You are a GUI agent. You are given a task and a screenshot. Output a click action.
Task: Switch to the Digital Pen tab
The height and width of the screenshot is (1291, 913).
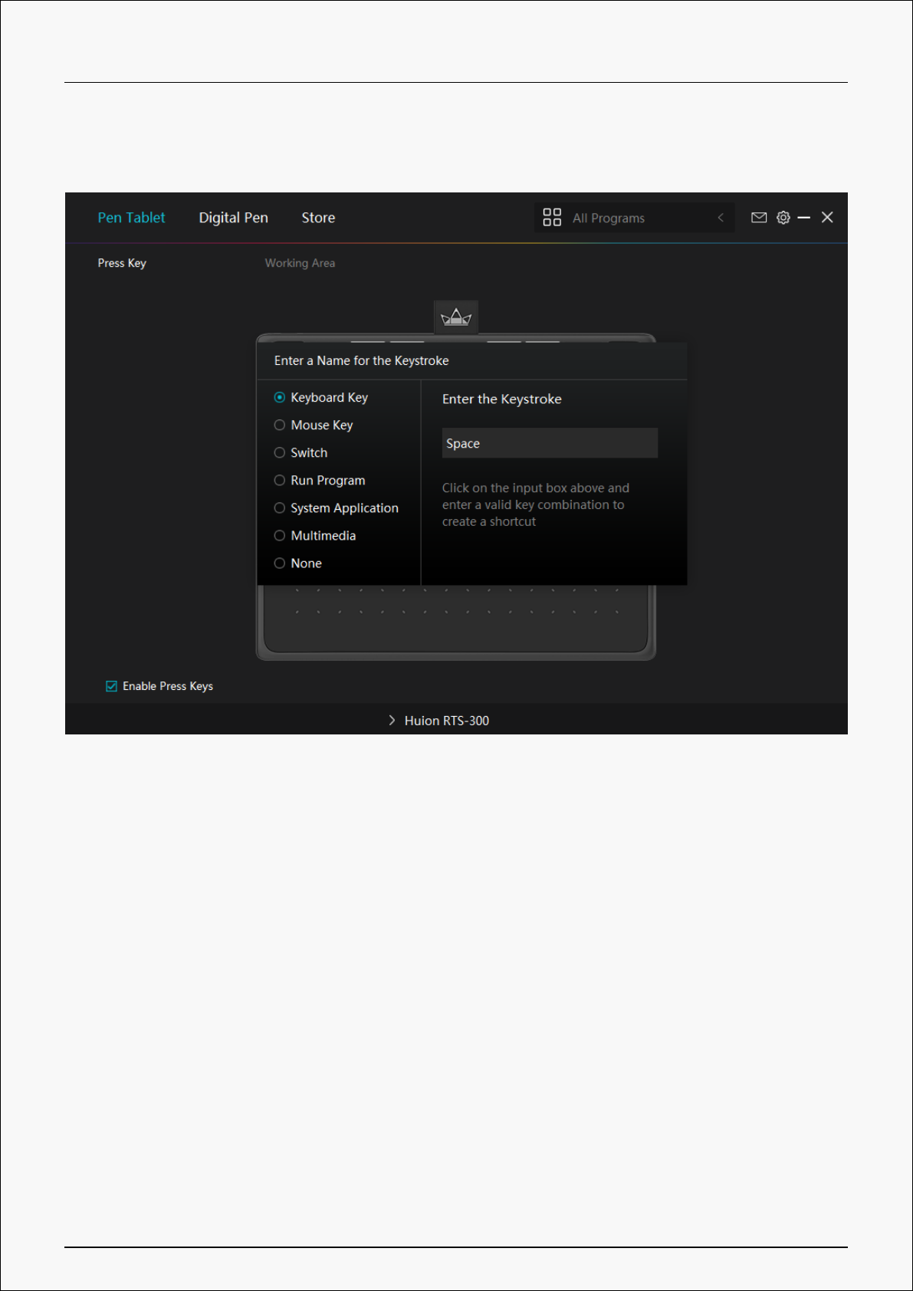pyautogui.click(x=233, y=218)
